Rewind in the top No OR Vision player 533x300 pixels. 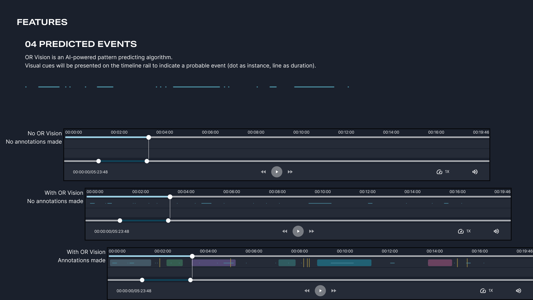263,172
